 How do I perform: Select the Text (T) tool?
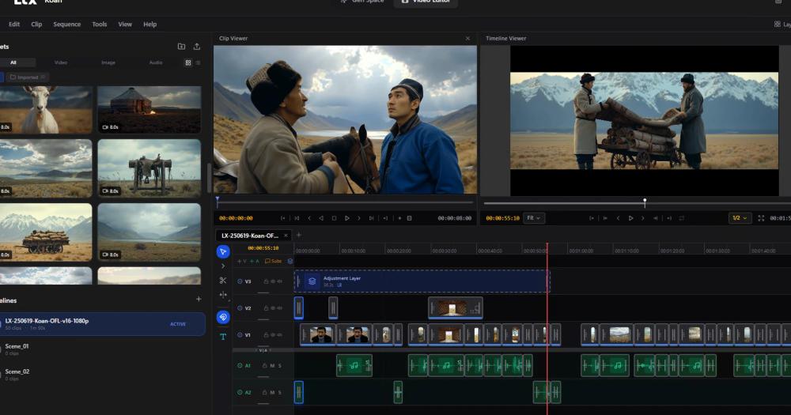[223, 336]
